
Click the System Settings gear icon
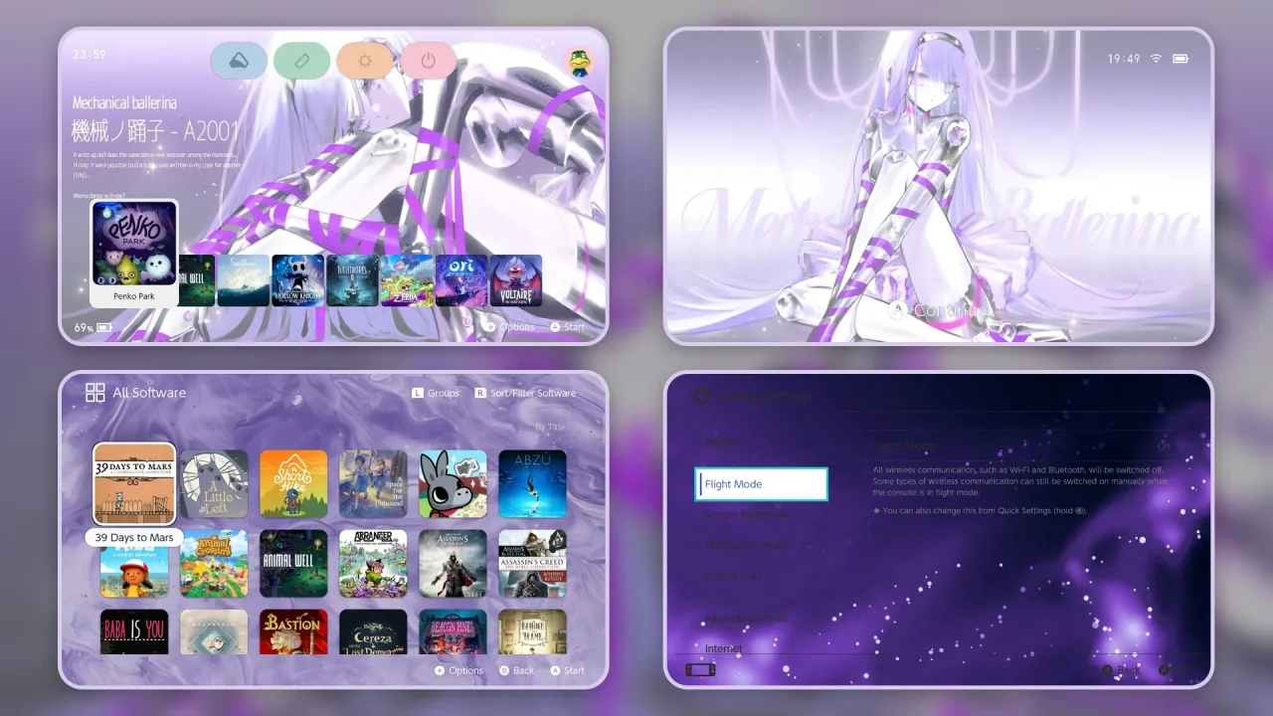pyautogui.click(x=701, y=396)
